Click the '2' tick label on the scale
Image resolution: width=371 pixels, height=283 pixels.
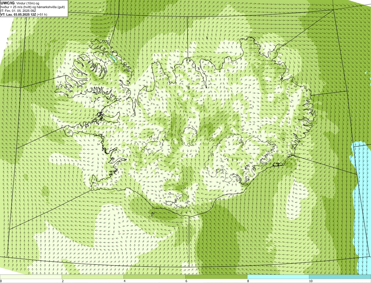(63, 281)
